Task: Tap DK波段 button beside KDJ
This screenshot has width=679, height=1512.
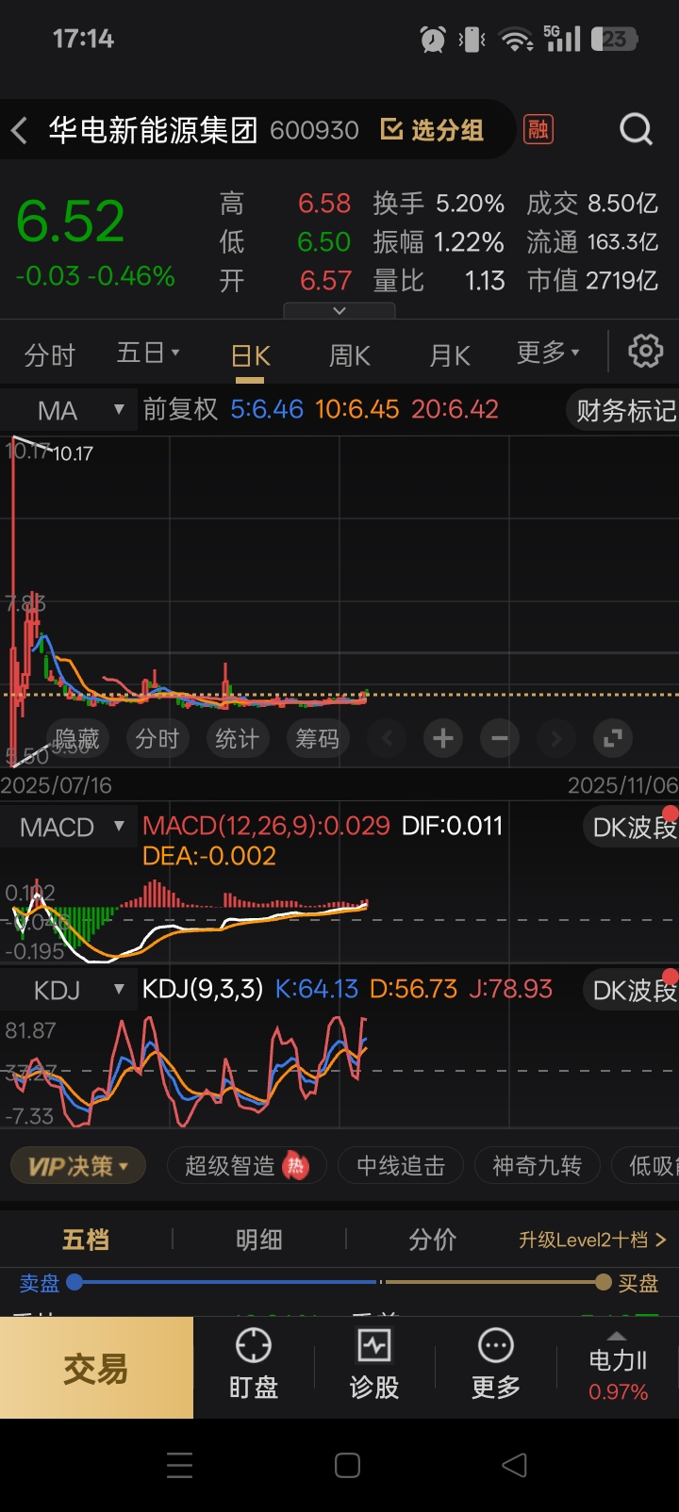Action: 630,991
